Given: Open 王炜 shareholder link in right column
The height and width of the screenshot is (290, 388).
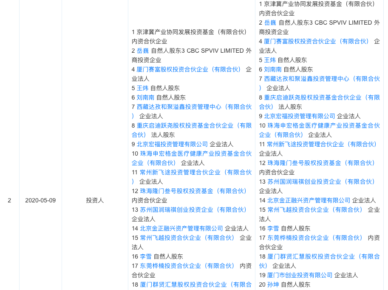Looking at the screenshot, I should 270,60.
